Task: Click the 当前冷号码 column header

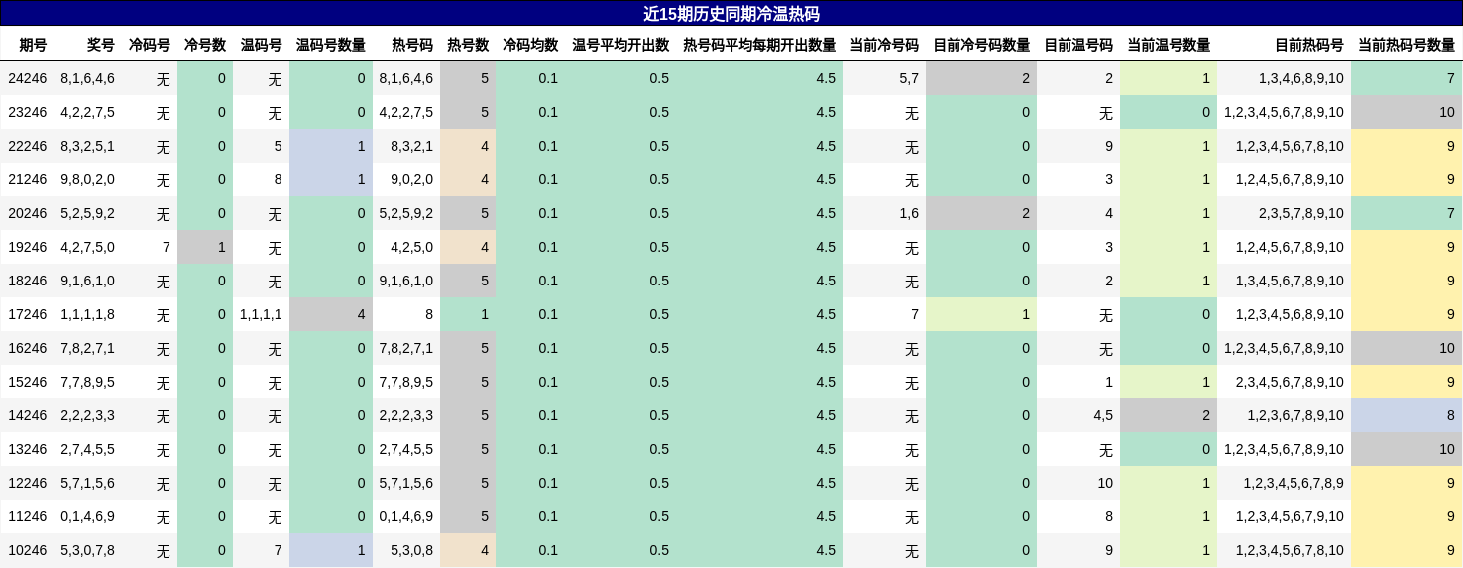Action: coord(884,45)
